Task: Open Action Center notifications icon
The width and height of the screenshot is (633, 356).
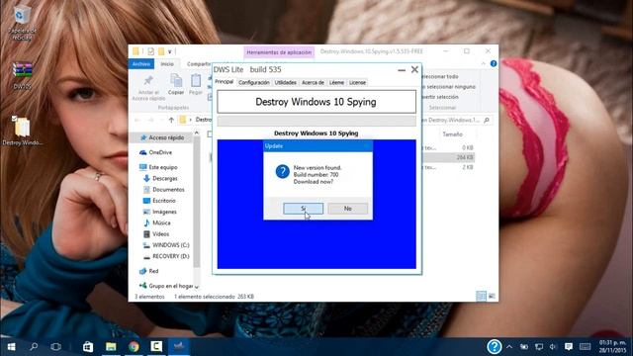Action: (x=569, y=347)
